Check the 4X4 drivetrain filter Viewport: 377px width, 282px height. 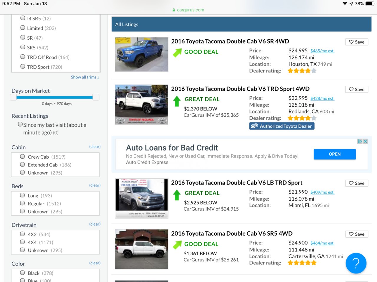(22, 242)
